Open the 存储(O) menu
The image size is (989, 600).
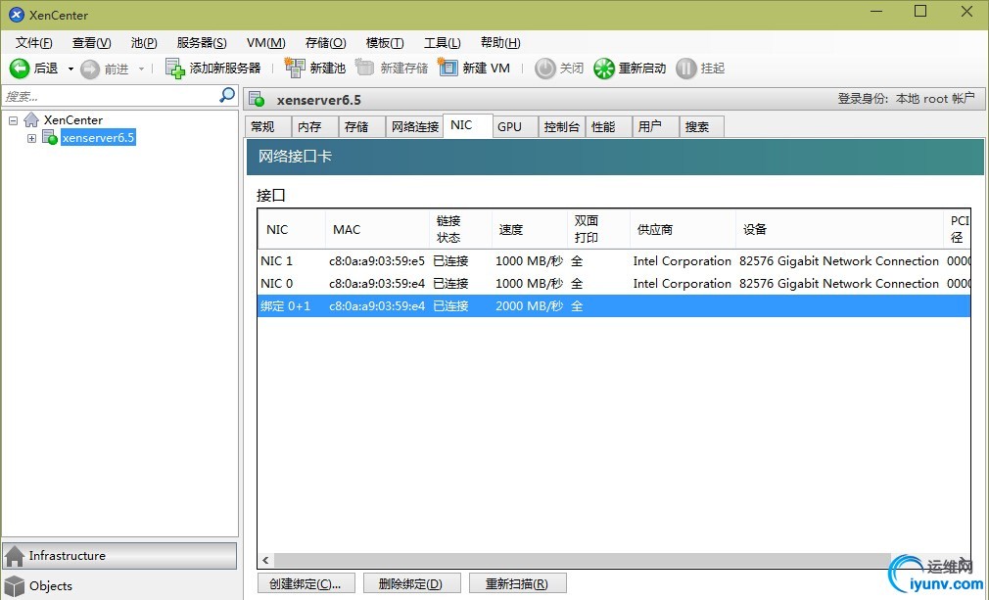click(325, 43)
